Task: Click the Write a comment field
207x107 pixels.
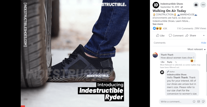Action: (x=176, y=102)
